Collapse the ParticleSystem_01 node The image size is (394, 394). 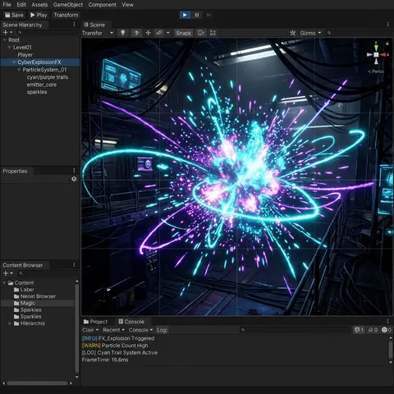[x=19, y=70]
